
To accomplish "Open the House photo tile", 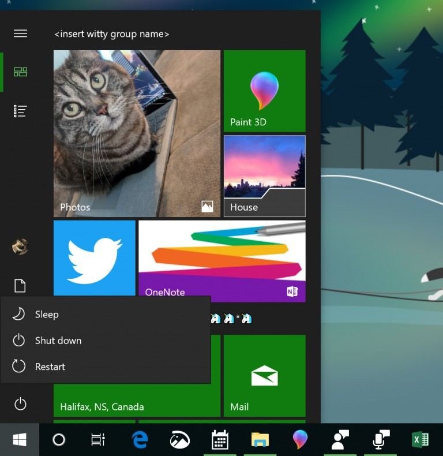I will (264, 176).
